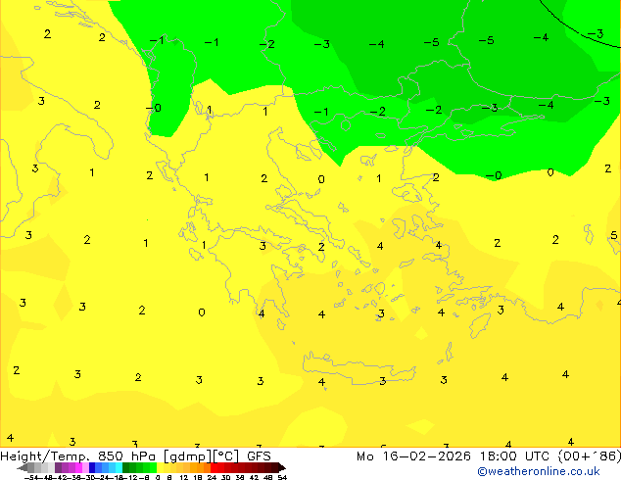The height and width of the screenshot is (480, 621).
Task: Click the dark right arrow of colour scale
Action: [282, 467]
